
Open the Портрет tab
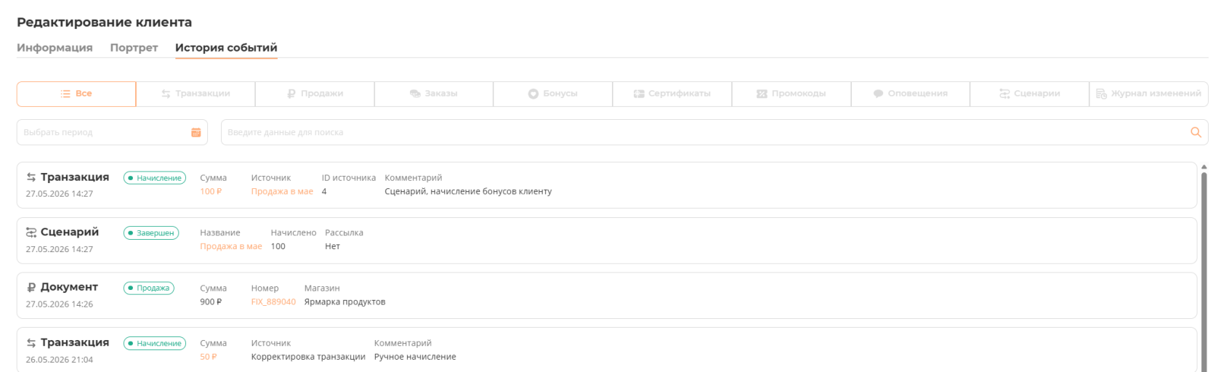coord(134,47)
